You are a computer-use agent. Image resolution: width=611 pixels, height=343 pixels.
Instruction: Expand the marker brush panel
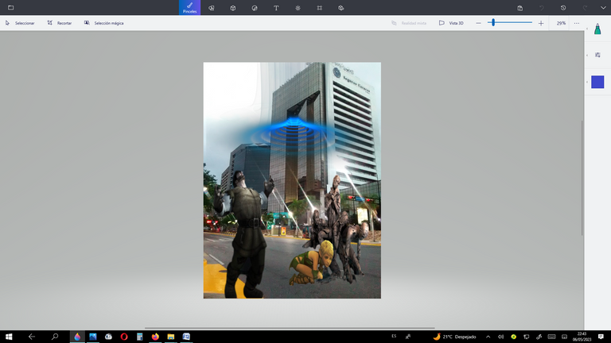[597, 29]
